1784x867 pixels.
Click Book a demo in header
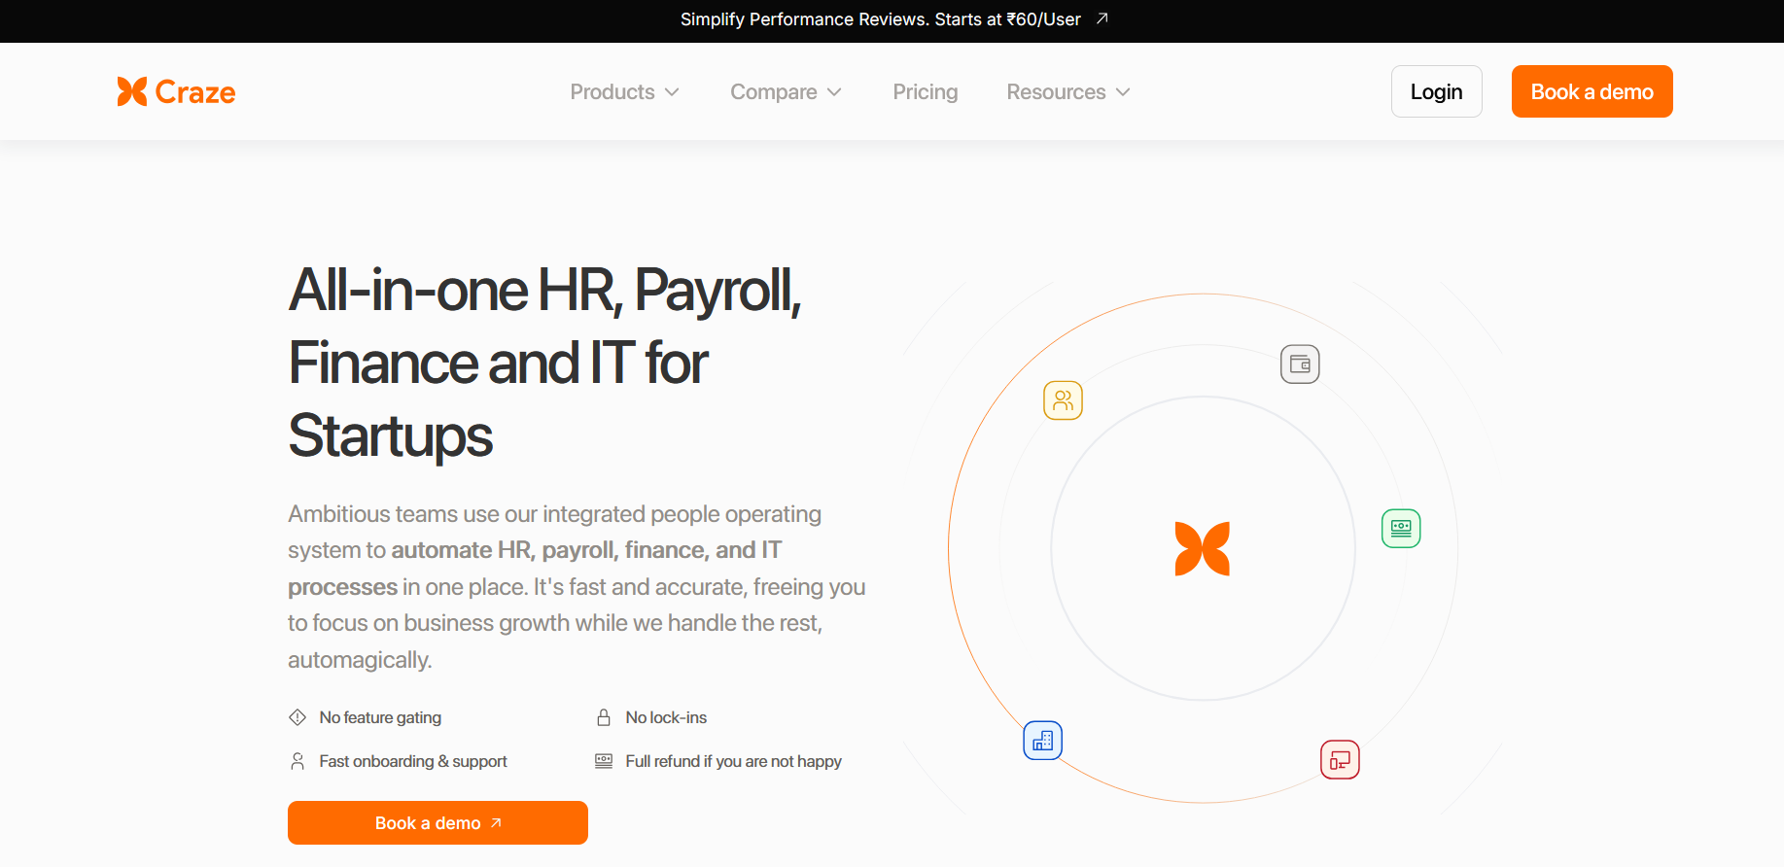coord(1592,91)
